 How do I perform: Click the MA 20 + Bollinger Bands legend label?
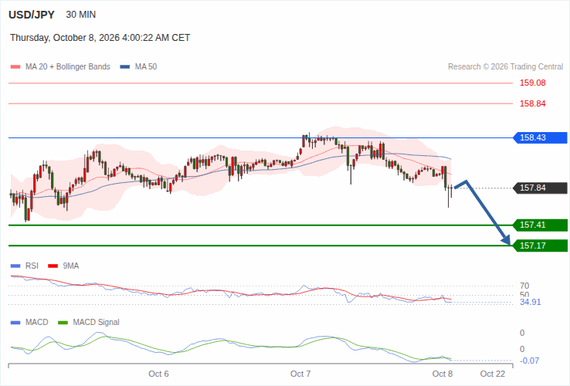tap(68, 67)
